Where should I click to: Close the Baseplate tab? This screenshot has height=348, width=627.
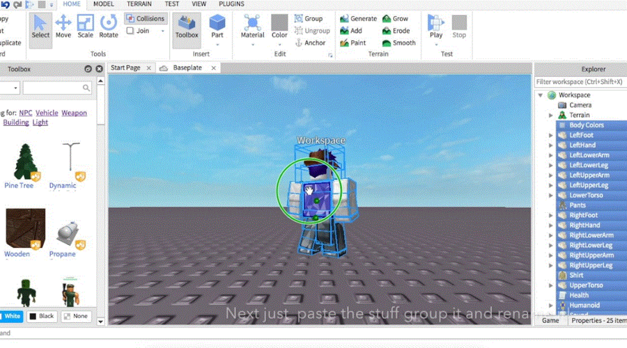coord(214,68)
